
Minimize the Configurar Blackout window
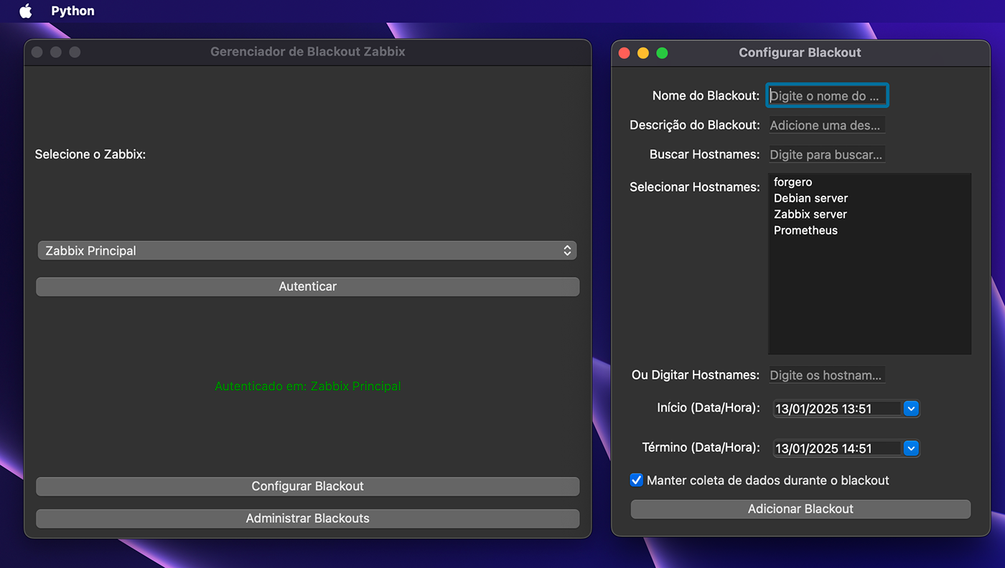pyautogui.click(x=643, y=53)
